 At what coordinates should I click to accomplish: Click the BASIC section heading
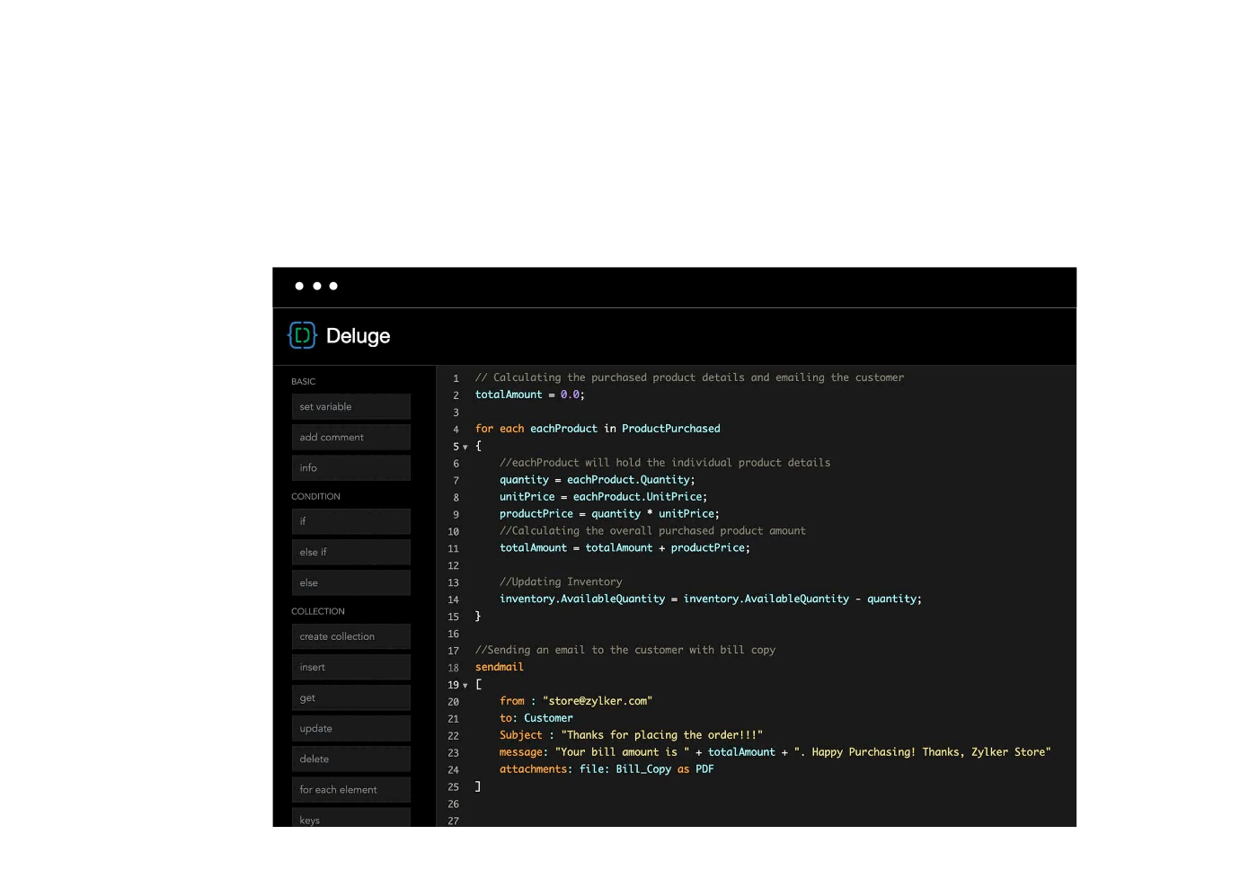(304, 382)
